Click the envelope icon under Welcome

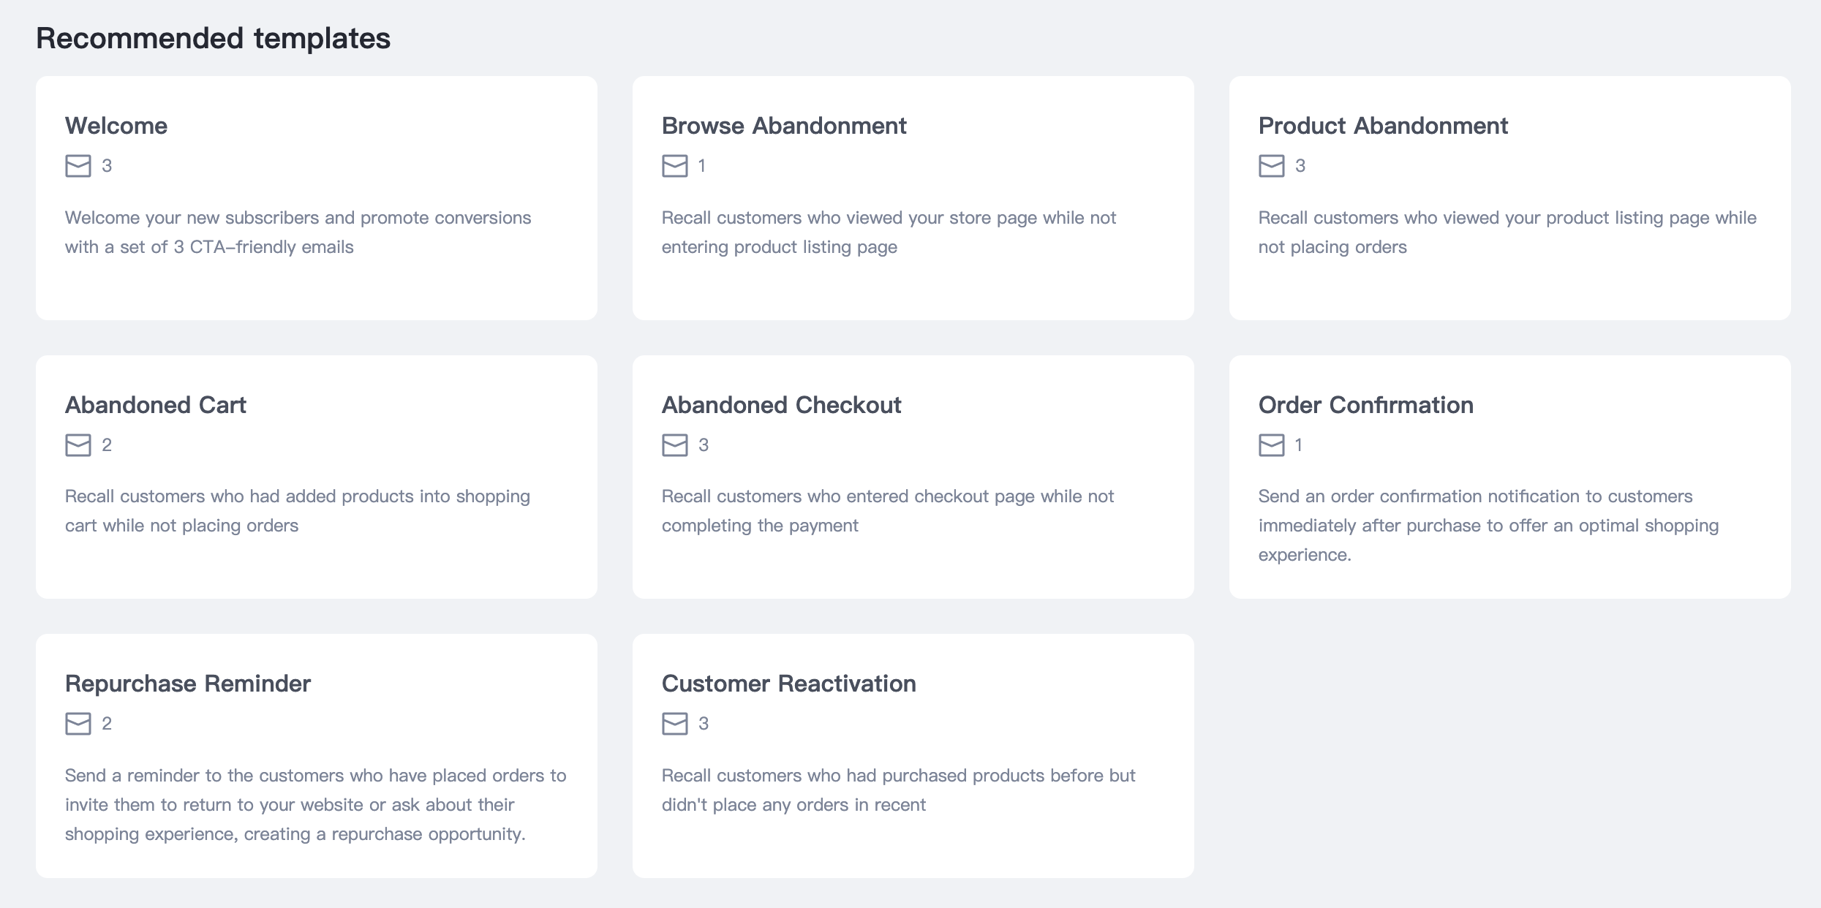78,166
